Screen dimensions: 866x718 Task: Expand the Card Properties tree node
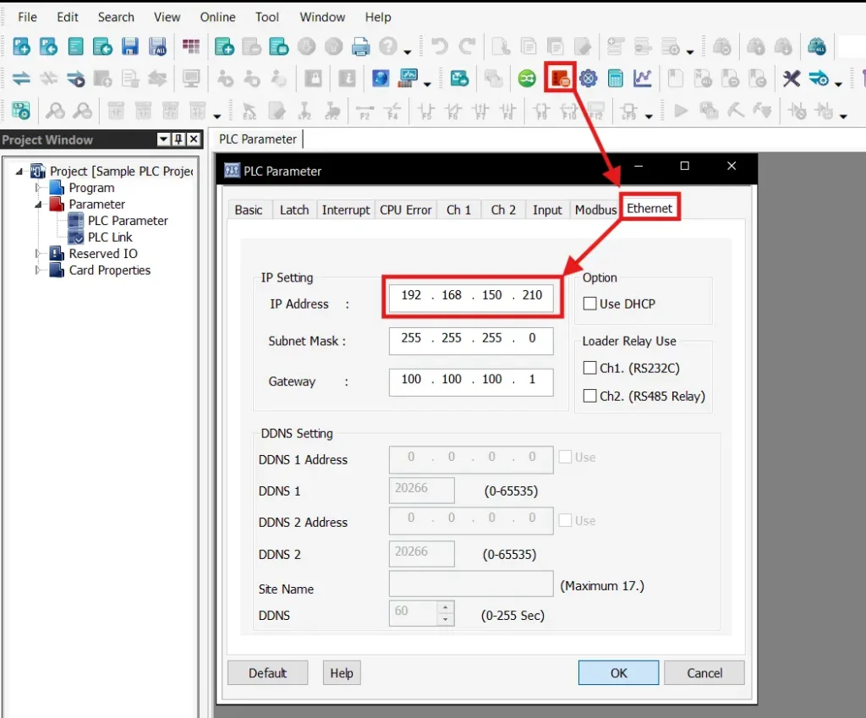click(x=37, y=271)
